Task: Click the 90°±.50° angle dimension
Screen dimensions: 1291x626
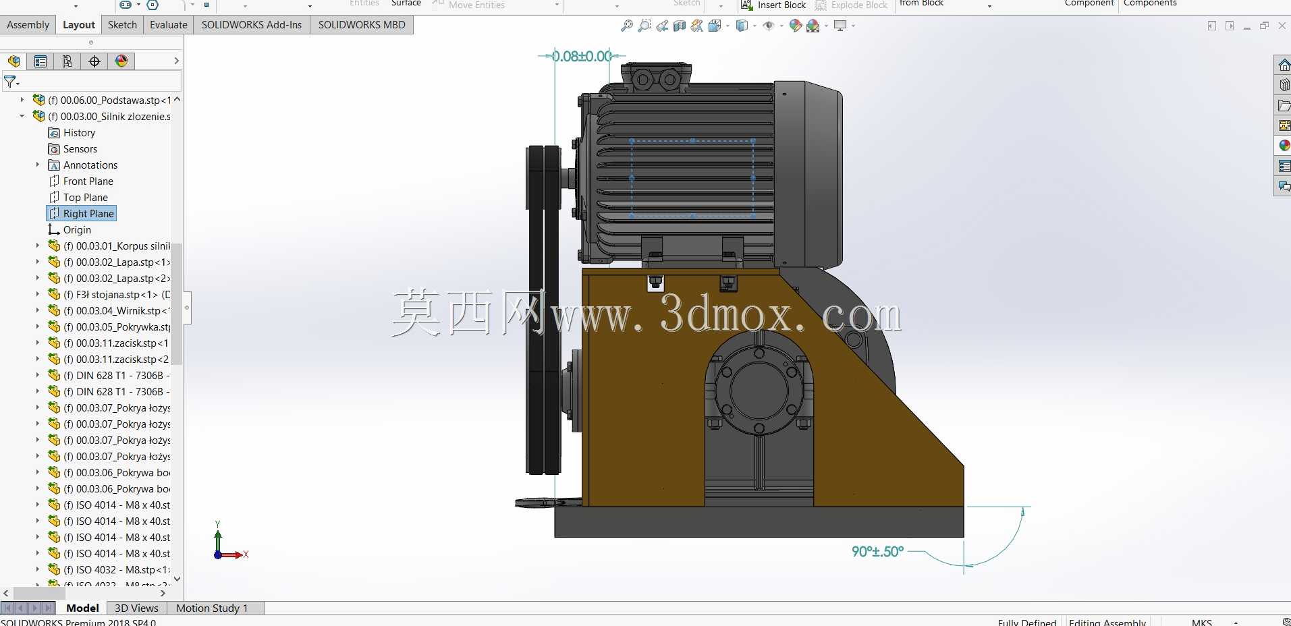Action: (877, 552)
